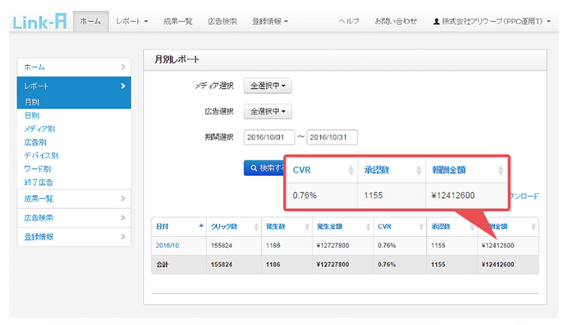Viewport: 568px width, 325px height.
Task: Click the blue 検索する search button
Action: click(x=264, y=168)
